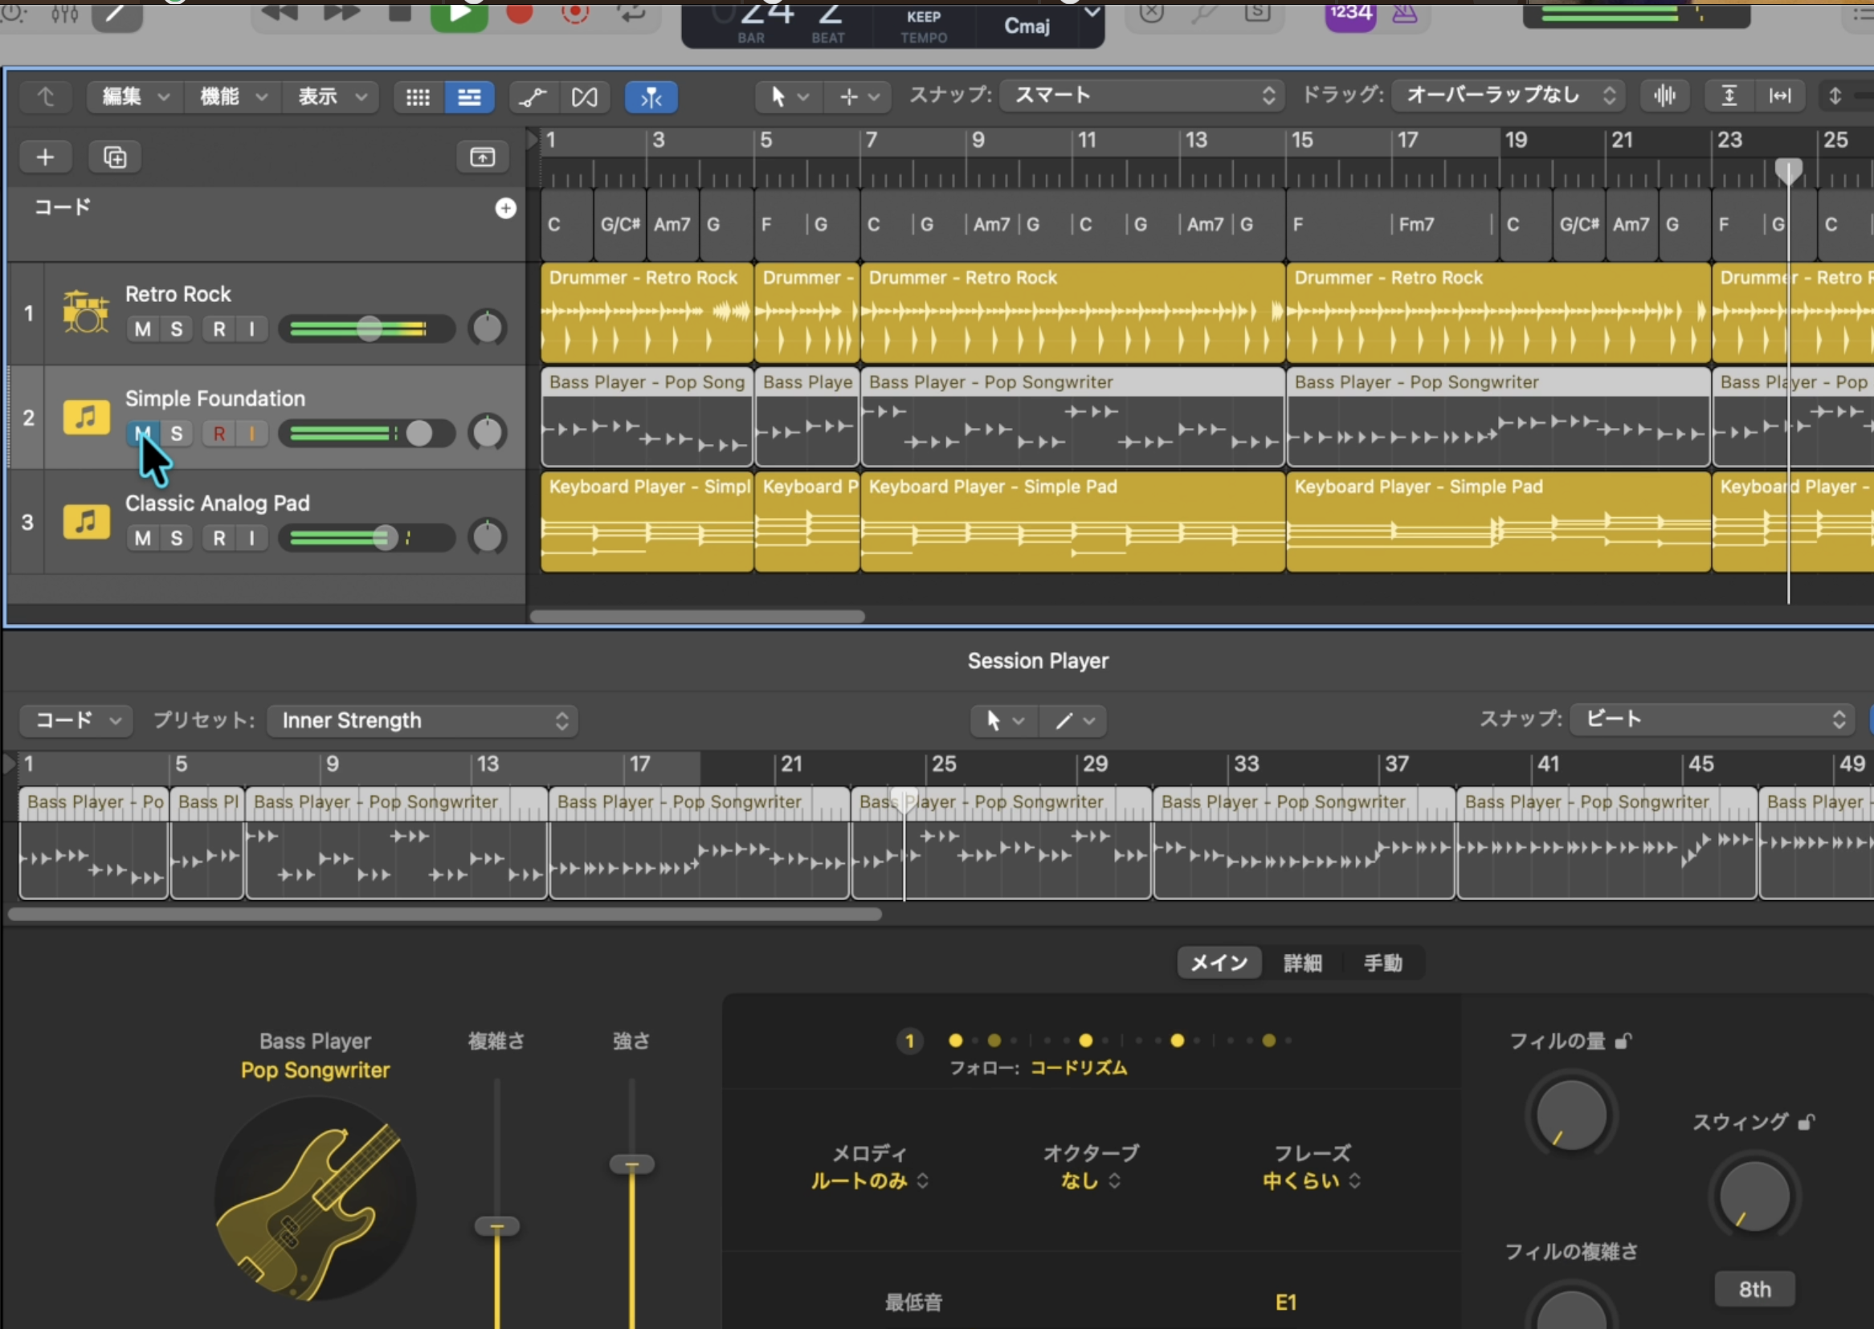Click the Retro Rock drum kit icon
1874x1329 pixels.
86,312
